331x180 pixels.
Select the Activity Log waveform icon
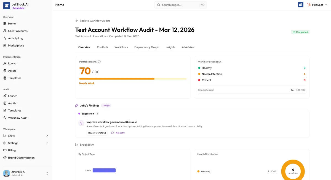click(6, 38)
